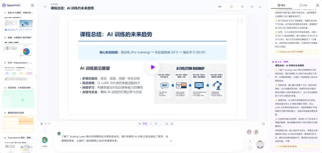Go to the previous slide

click(151, 124)
